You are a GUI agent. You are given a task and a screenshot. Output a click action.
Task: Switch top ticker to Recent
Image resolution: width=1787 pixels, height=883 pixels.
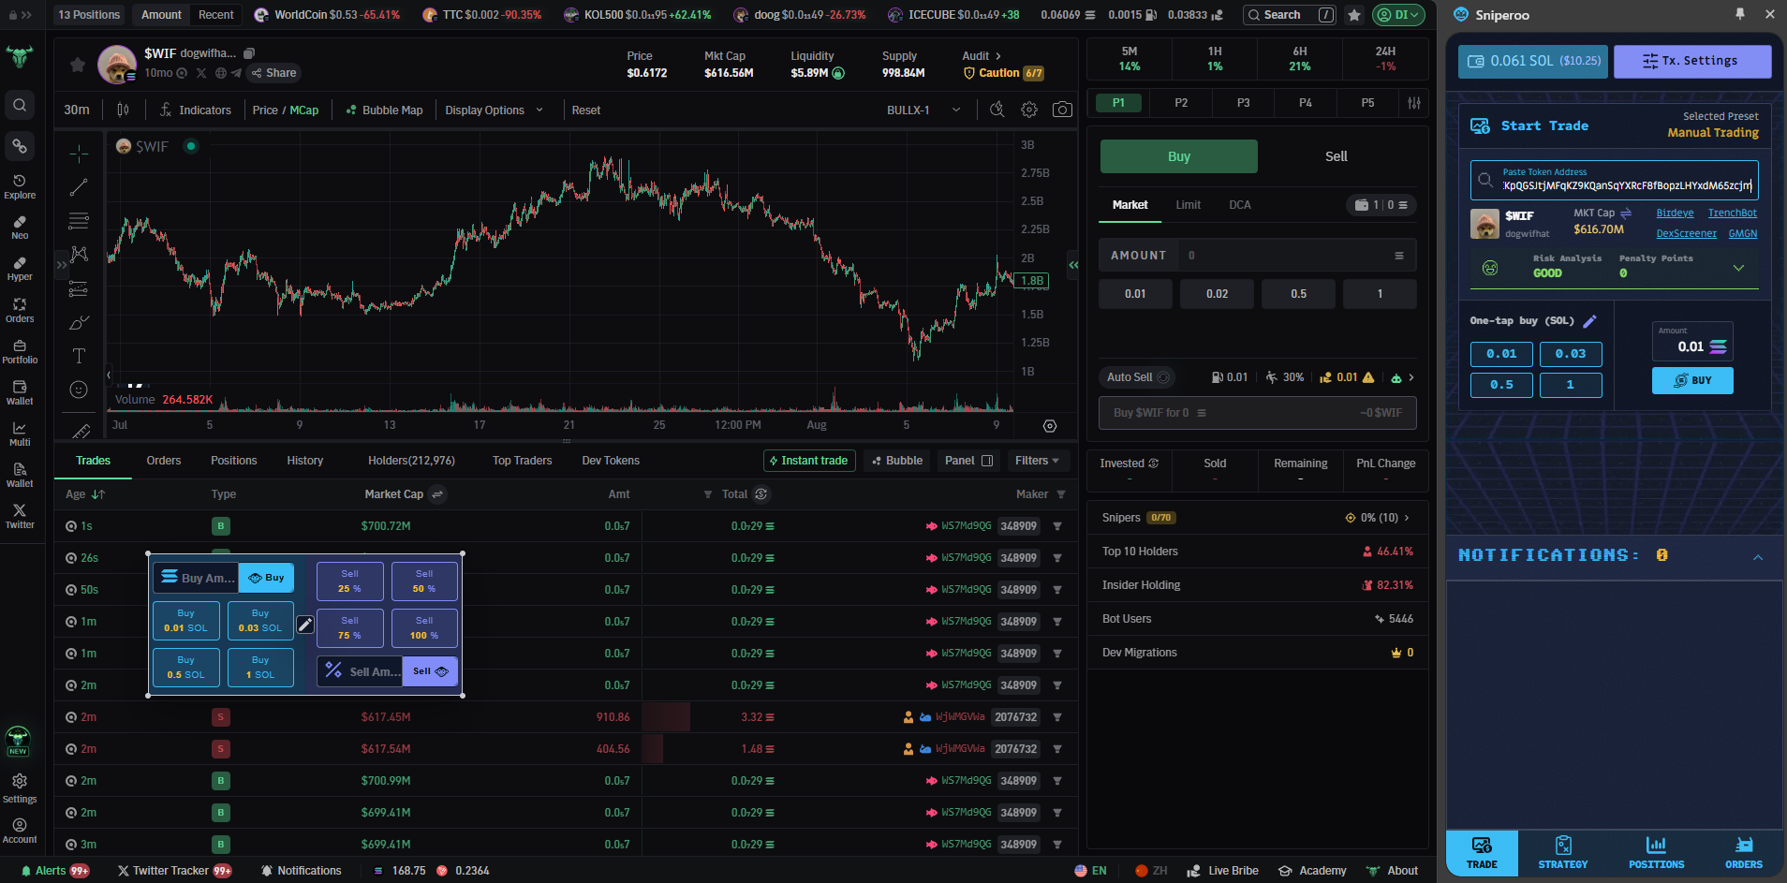[216, 15]
